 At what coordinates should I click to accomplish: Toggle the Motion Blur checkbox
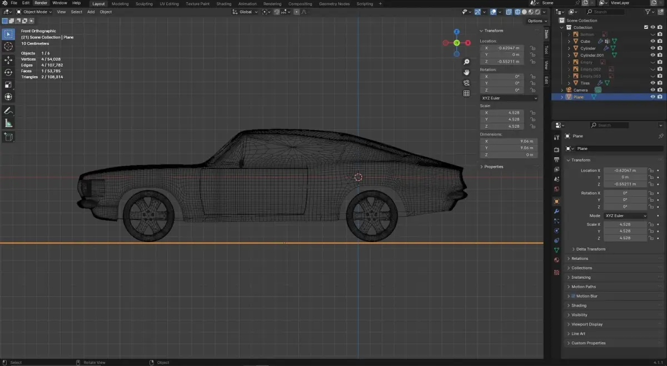(x=573, y=296)
